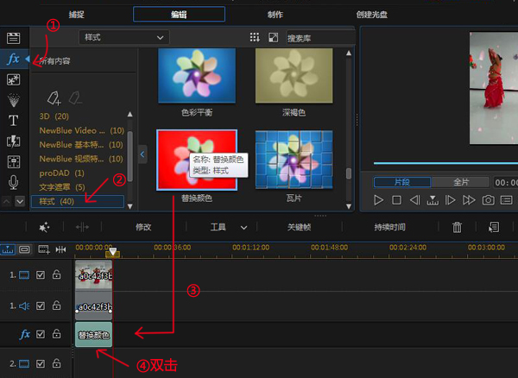
Task: Show previous rooms with up chevron
Action: tap(7, 201)
